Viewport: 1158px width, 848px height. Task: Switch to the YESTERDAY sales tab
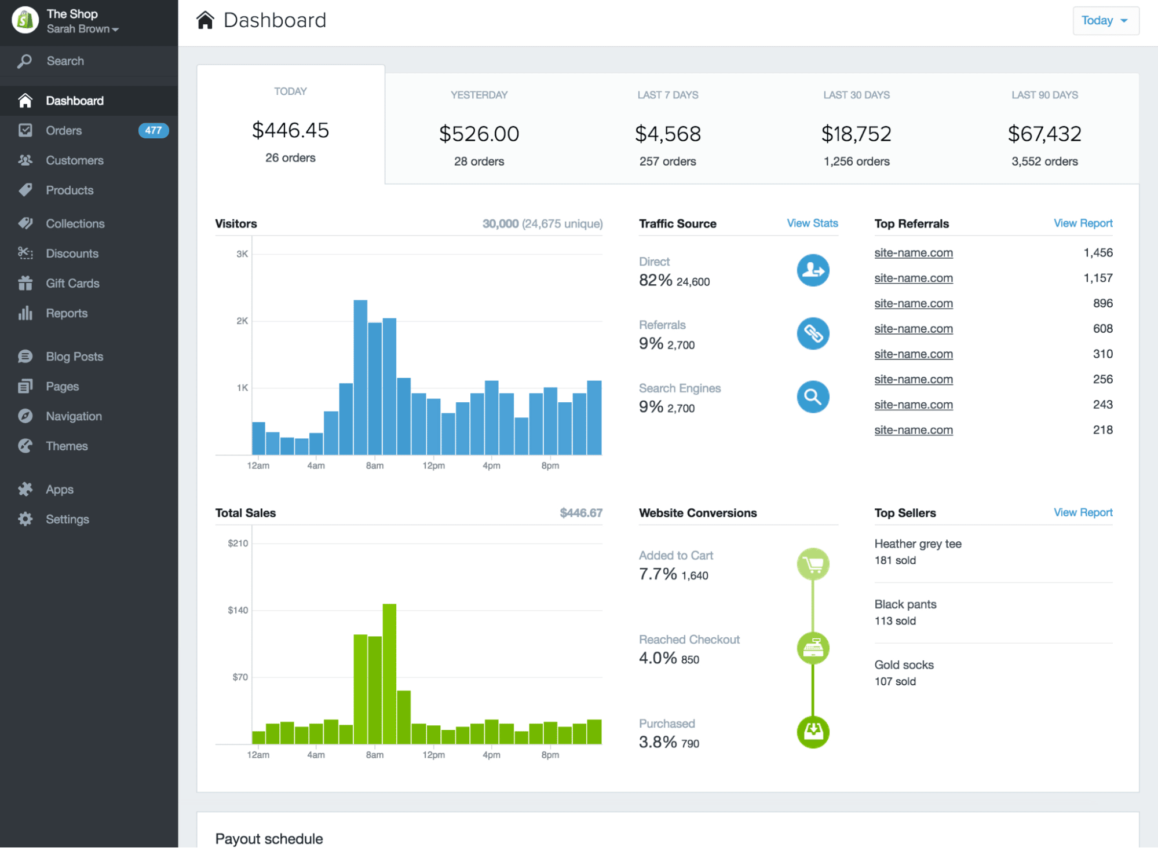(478, 124)
